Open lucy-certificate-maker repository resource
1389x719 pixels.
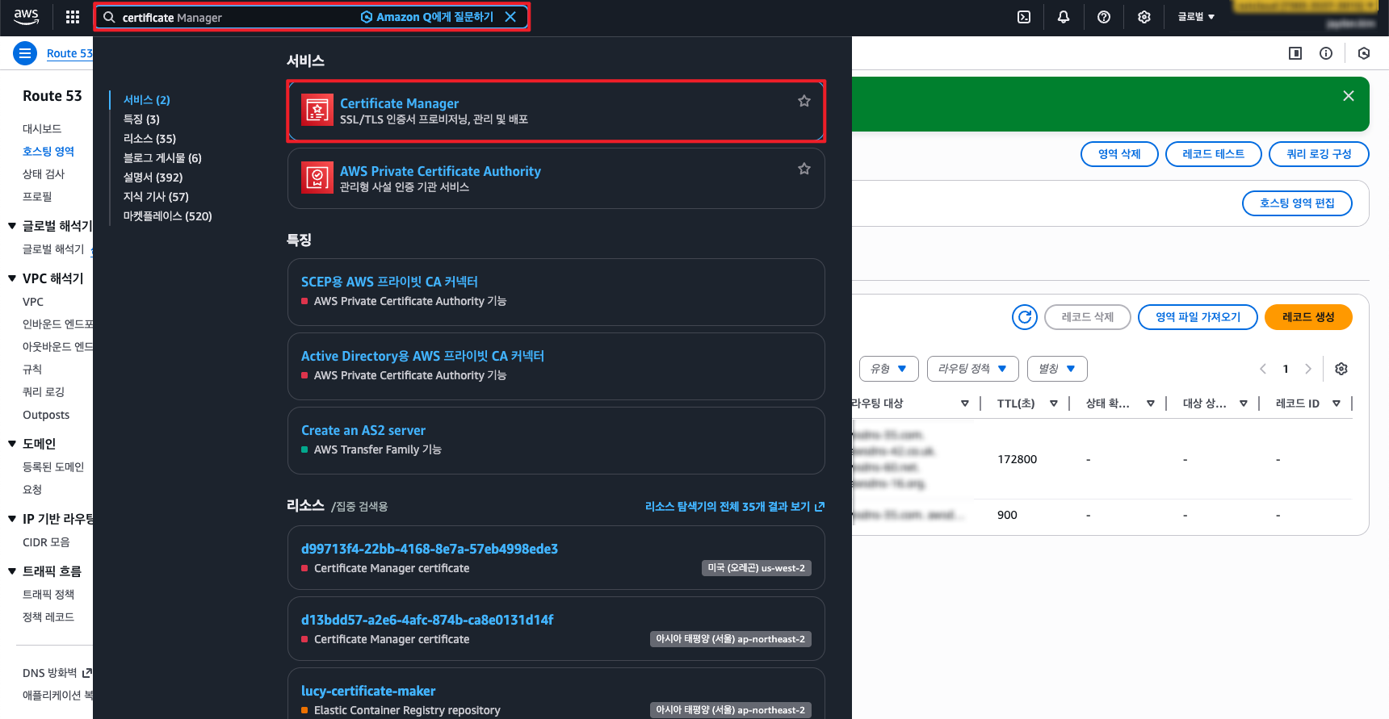[x=368, y=691]
